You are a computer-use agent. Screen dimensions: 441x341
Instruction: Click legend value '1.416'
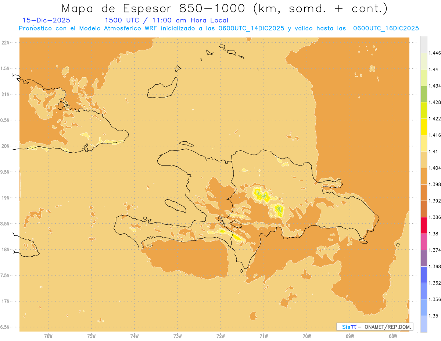435,135
